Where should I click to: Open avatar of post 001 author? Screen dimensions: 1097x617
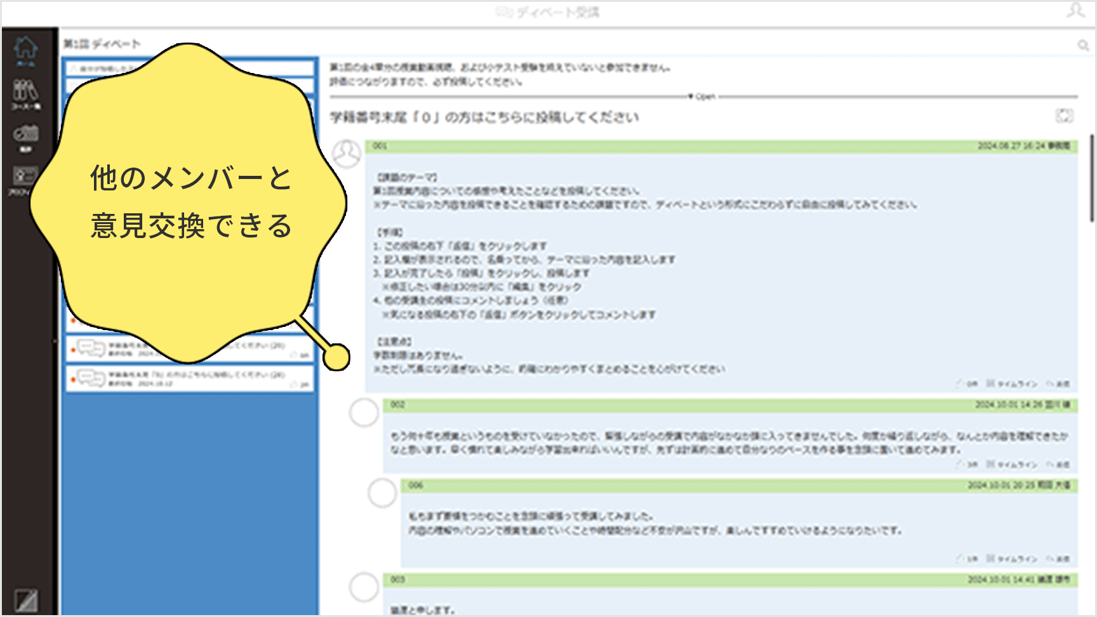tap(347, 154)
